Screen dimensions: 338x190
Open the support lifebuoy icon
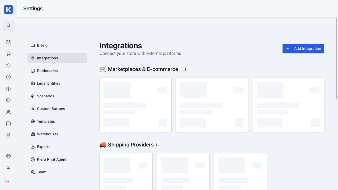tap(8, 156)
